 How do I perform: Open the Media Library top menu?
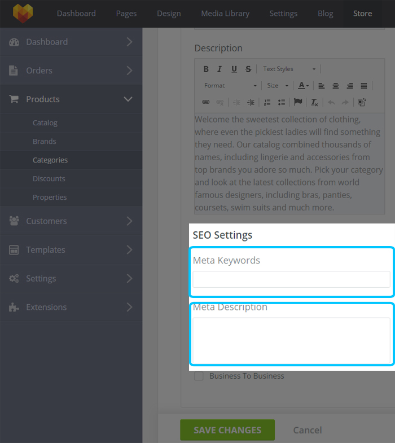pyautogui.click(x=225, y=14)
